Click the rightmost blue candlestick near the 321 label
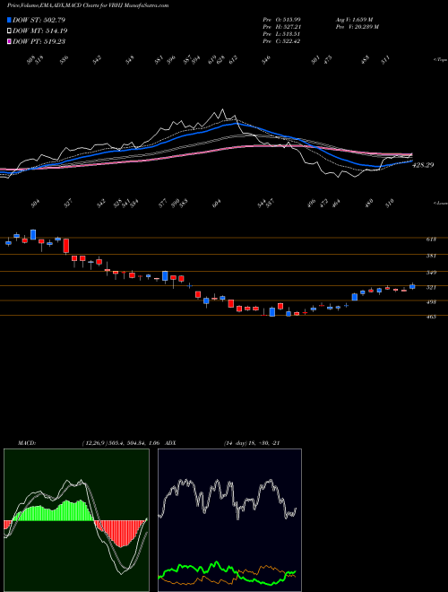This screenshot has height=592, width=448. pos(412,286)
